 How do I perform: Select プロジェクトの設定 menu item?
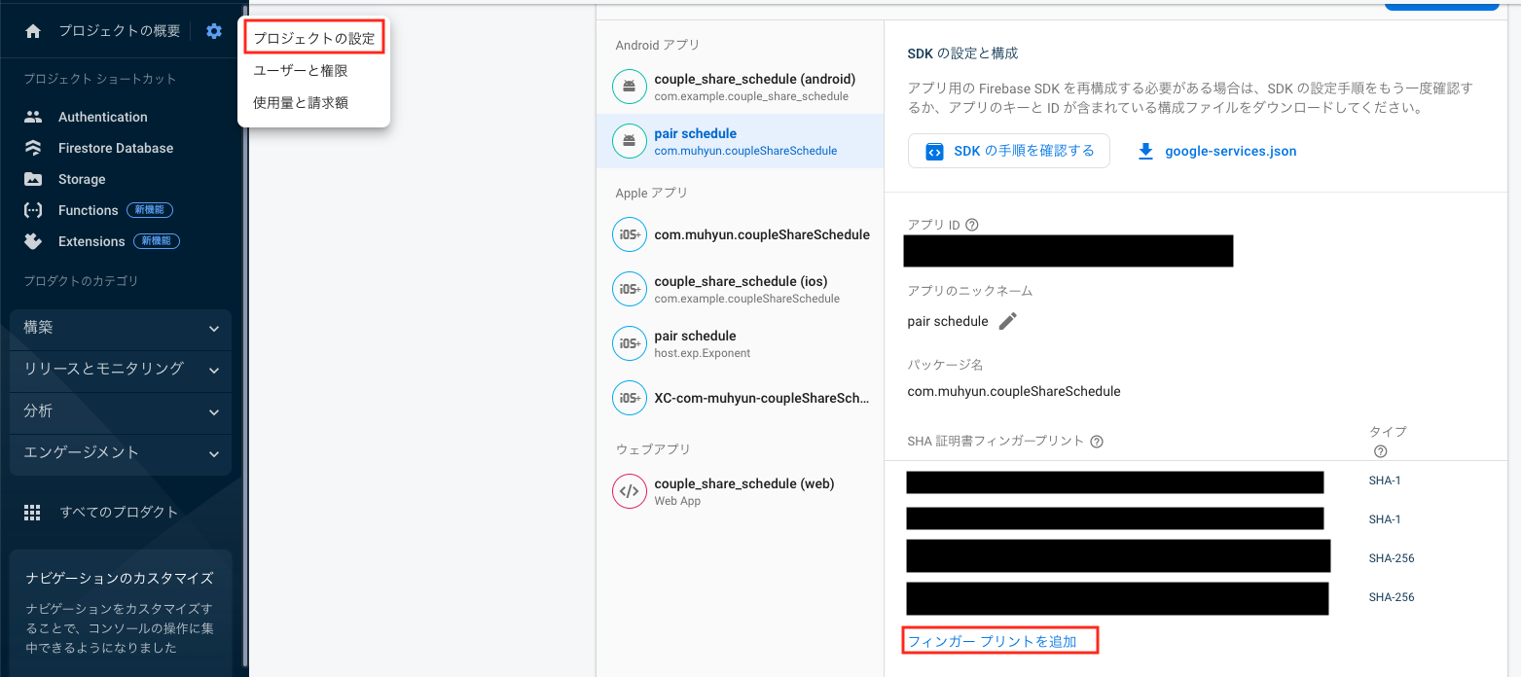[x=313, y=39]
